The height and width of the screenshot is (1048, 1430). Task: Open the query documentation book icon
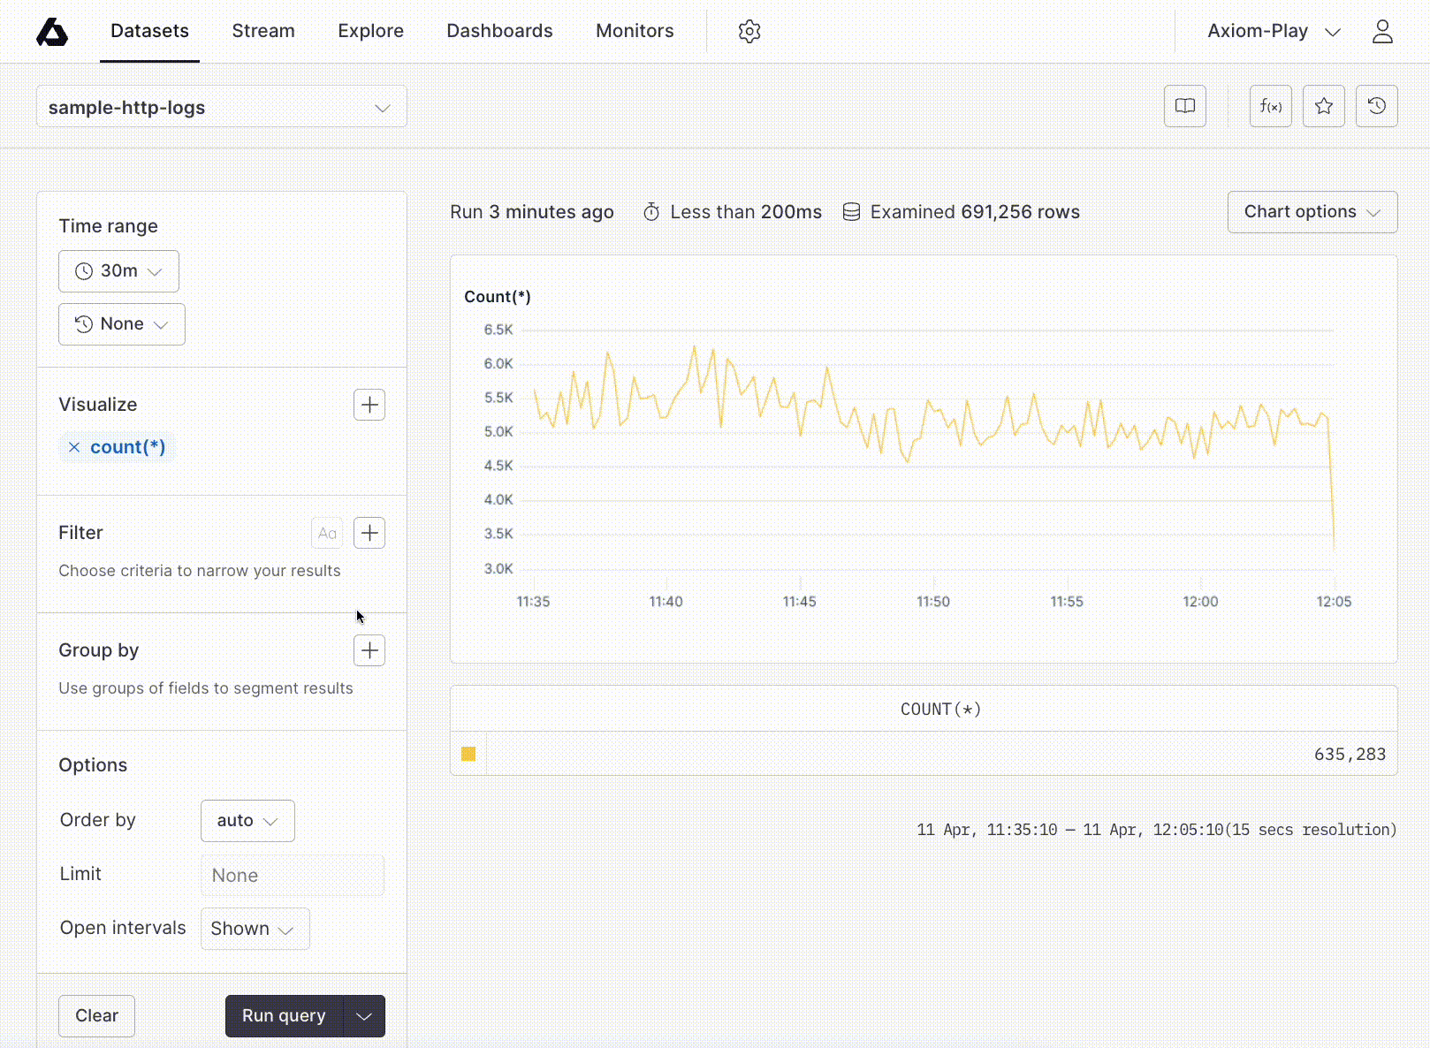[1184, 106]
